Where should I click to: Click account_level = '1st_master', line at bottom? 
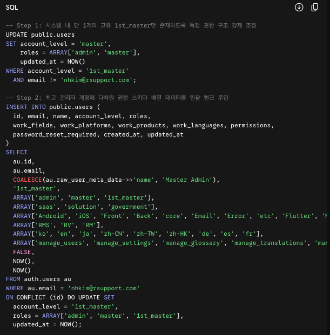(x=65, y=307)
